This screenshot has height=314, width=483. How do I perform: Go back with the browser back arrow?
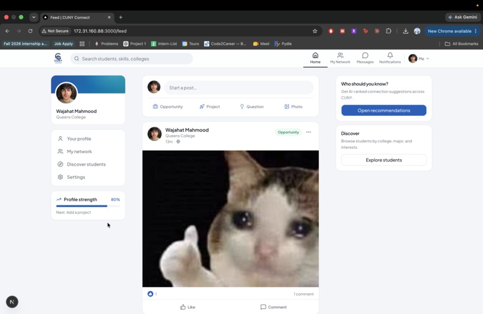(7, 31)
